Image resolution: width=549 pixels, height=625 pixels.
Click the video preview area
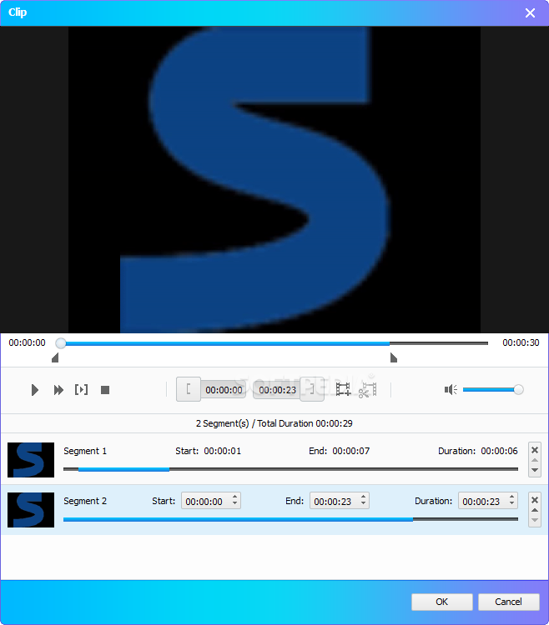click(x=274, y=179)
